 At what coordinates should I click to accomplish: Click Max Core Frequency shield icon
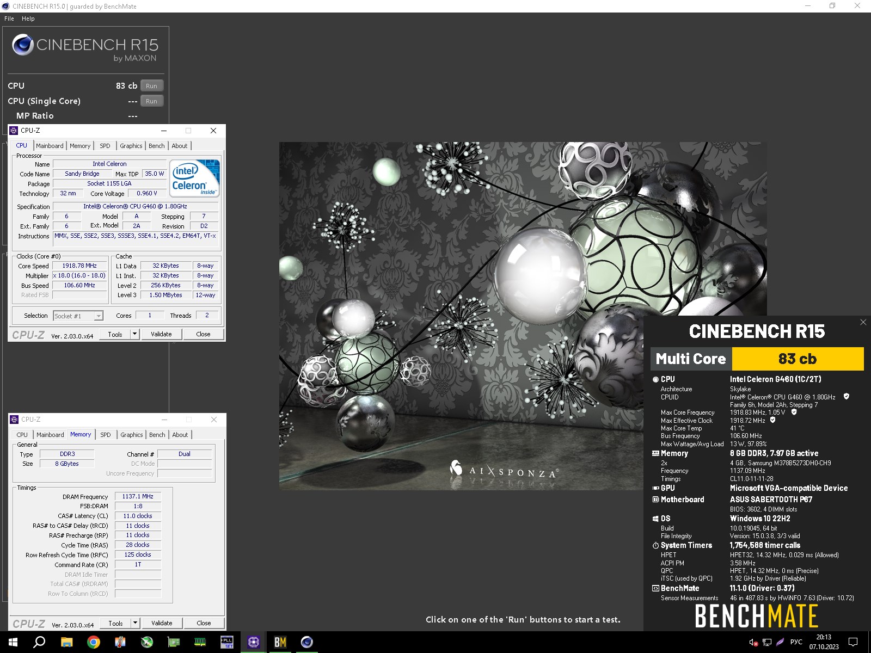794,412
